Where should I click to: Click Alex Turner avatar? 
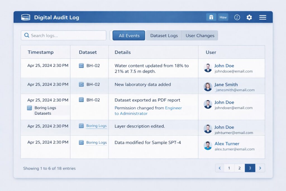coord(208,145)
